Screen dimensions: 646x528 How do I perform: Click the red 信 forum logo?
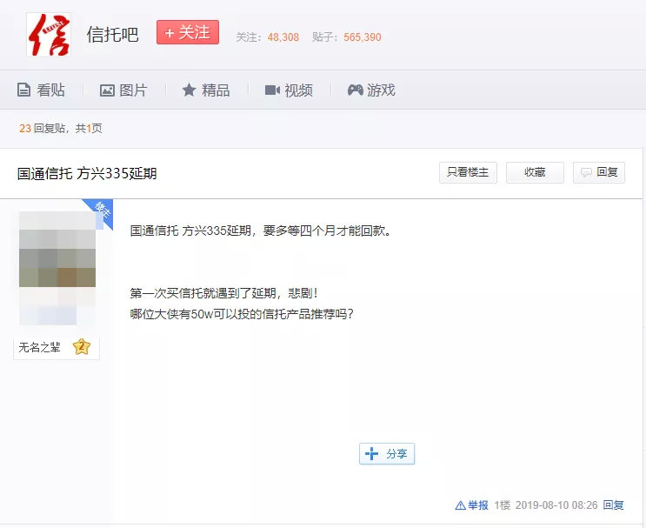tap(49, 35)
